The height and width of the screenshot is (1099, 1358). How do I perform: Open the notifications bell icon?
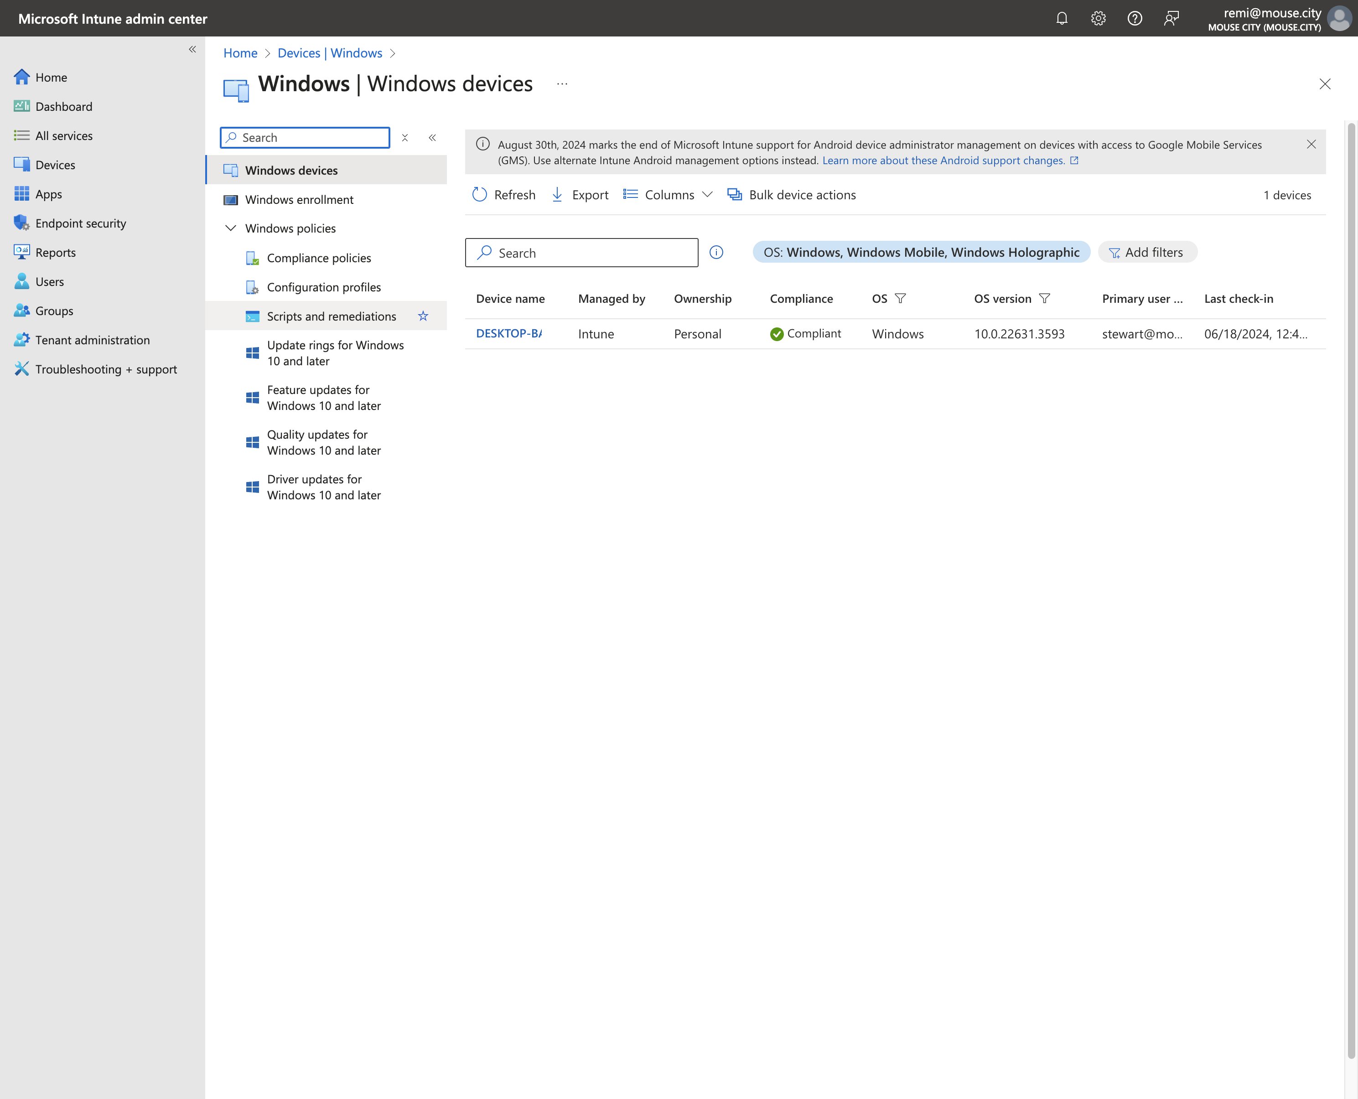[x=1062, y=18]
